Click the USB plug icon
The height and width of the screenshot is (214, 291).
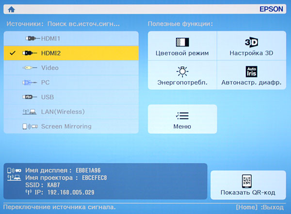(x=30, y=97)
